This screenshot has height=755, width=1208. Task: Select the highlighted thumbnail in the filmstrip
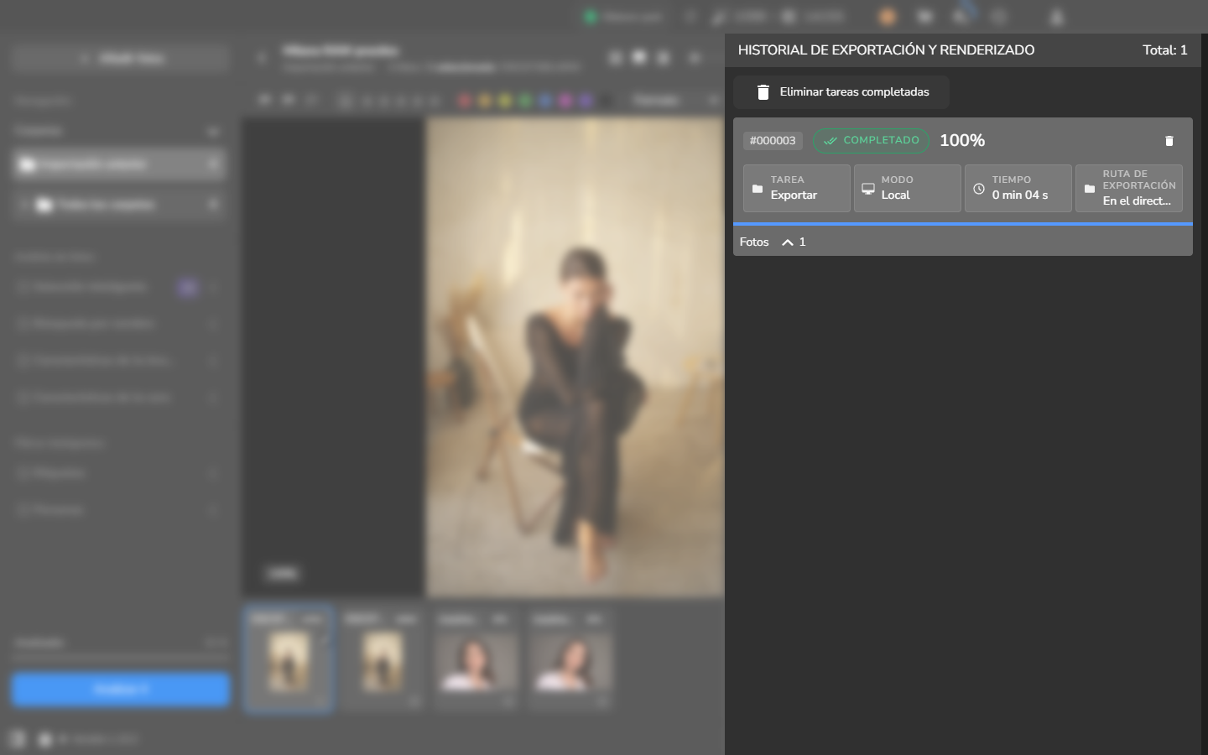coord(289,660)
